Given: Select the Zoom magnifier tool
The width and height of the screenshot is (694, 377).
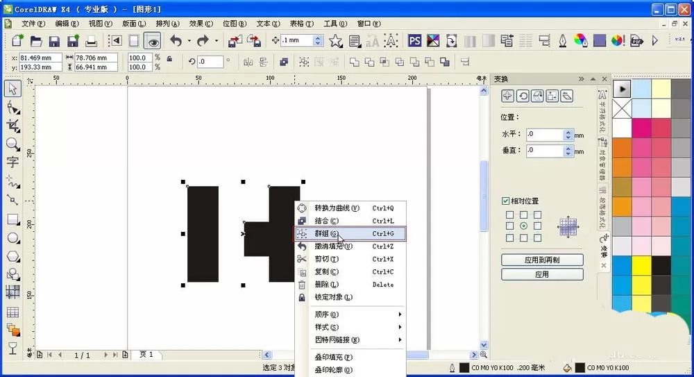Looking at the screenshot, I should point(12,144).
